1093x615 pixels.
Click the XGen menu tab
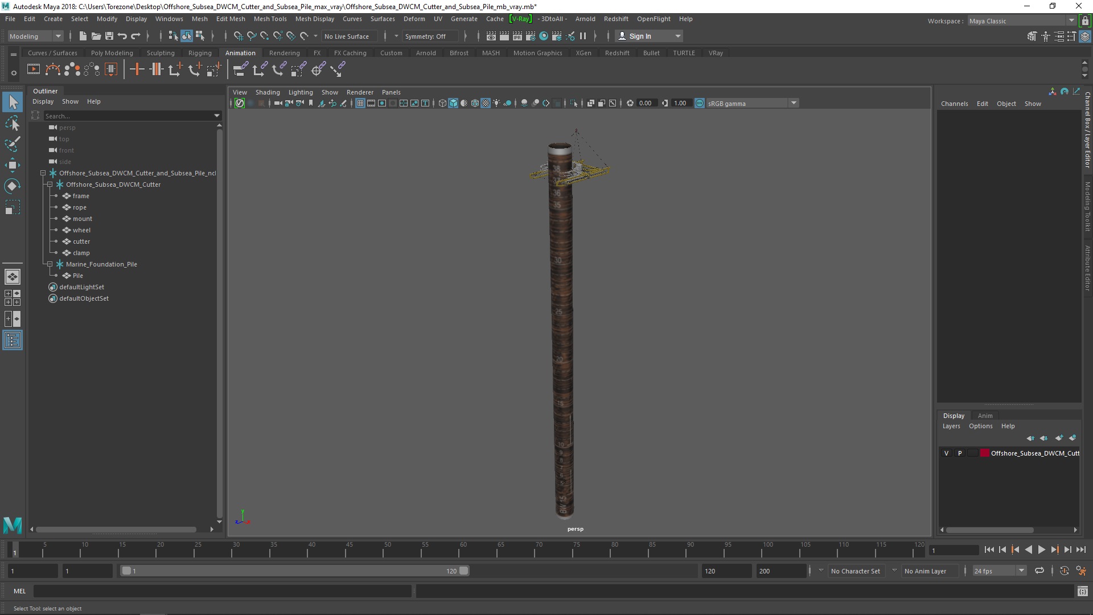point(584,52)
